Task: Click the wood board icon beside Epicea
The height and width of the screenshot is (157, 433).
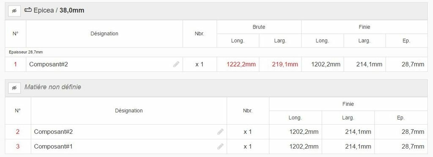Action: tap(28, 10)
